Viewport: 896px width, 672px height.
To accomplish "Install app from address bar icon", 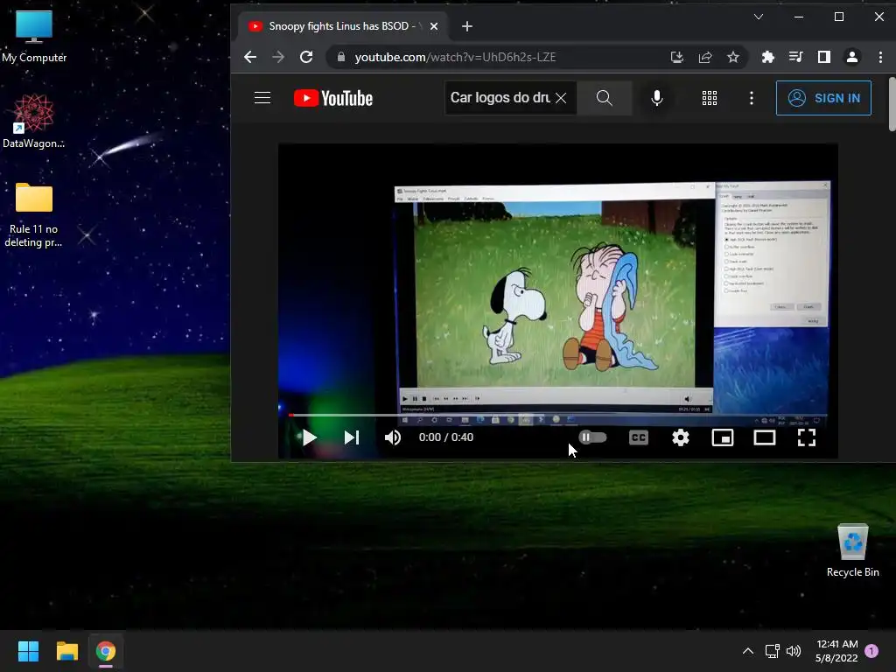I will (x=677, y=57).
